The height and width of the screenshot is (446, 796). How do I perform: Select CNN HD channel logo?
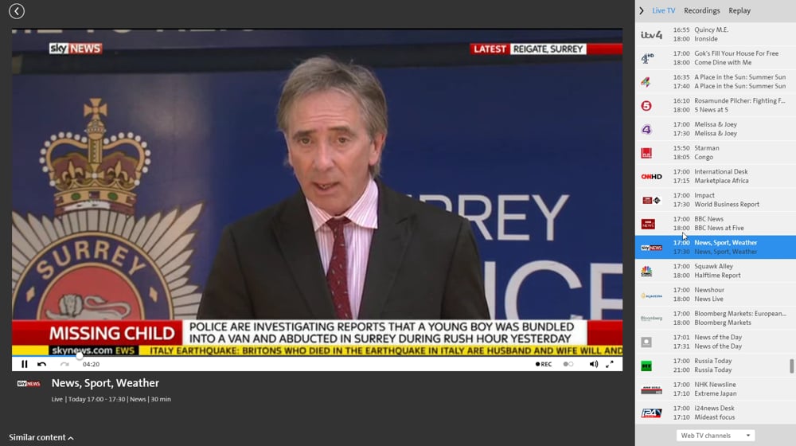651,177
